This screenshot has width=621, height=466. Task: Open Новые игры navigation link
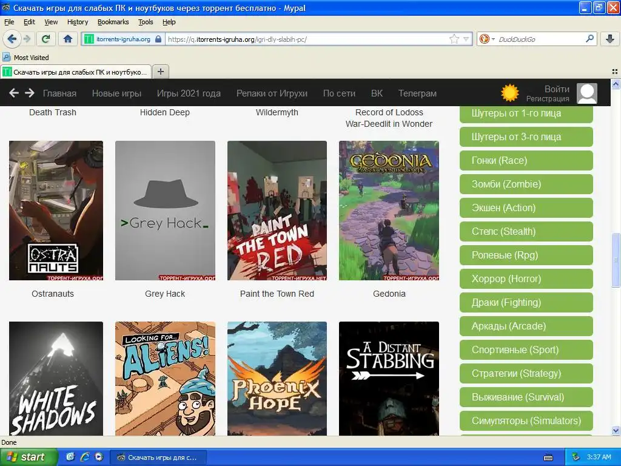117,93
